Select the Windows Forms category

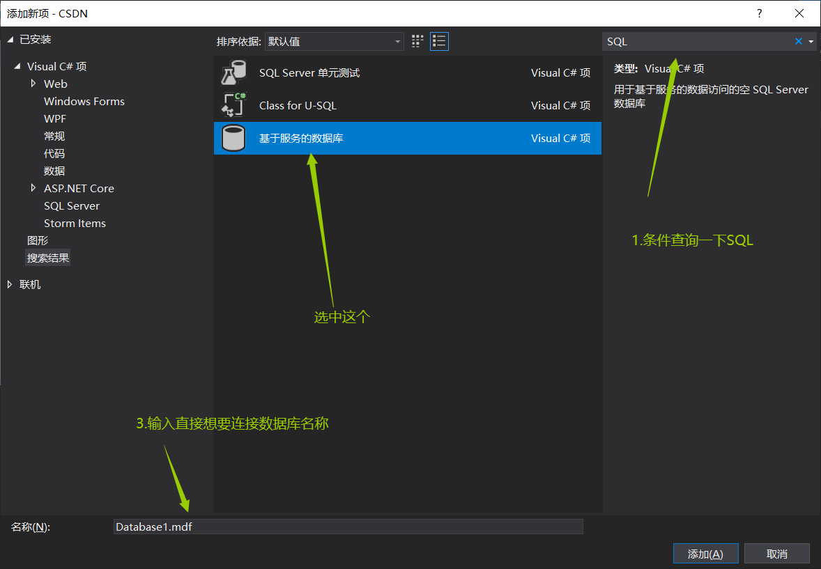(x=84, y=101)
